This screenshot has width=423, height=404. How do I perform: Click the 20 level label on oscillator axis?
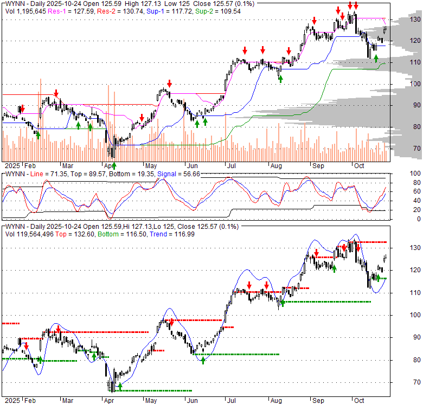(x=417, y=209)
